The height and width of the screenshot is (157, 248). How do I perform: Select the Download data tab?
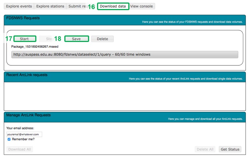point(113,6)
